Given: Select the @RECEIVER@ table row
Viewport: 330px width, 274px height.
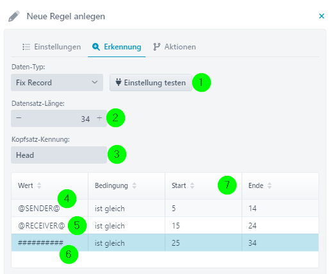Looking at the screenshot, I should click(x=165, y=225).
